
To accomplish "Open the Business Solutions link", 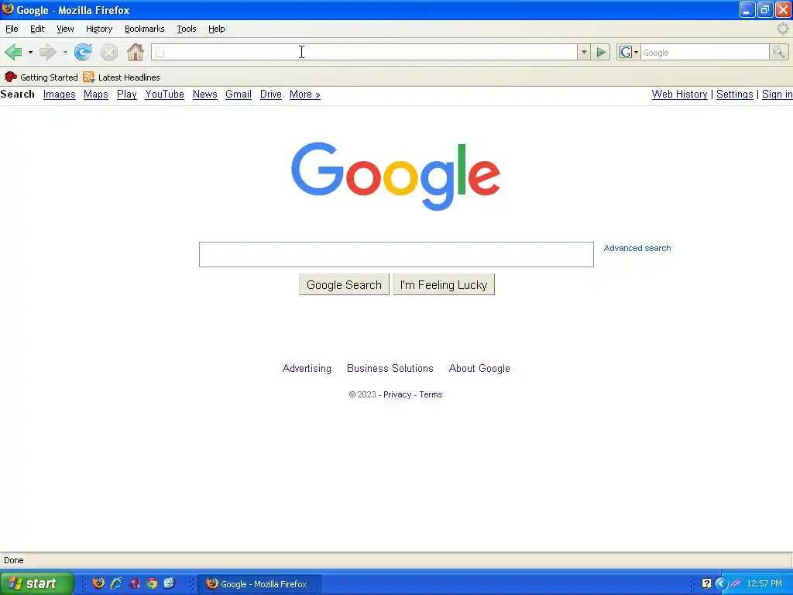I will click(x=390, y=368).
